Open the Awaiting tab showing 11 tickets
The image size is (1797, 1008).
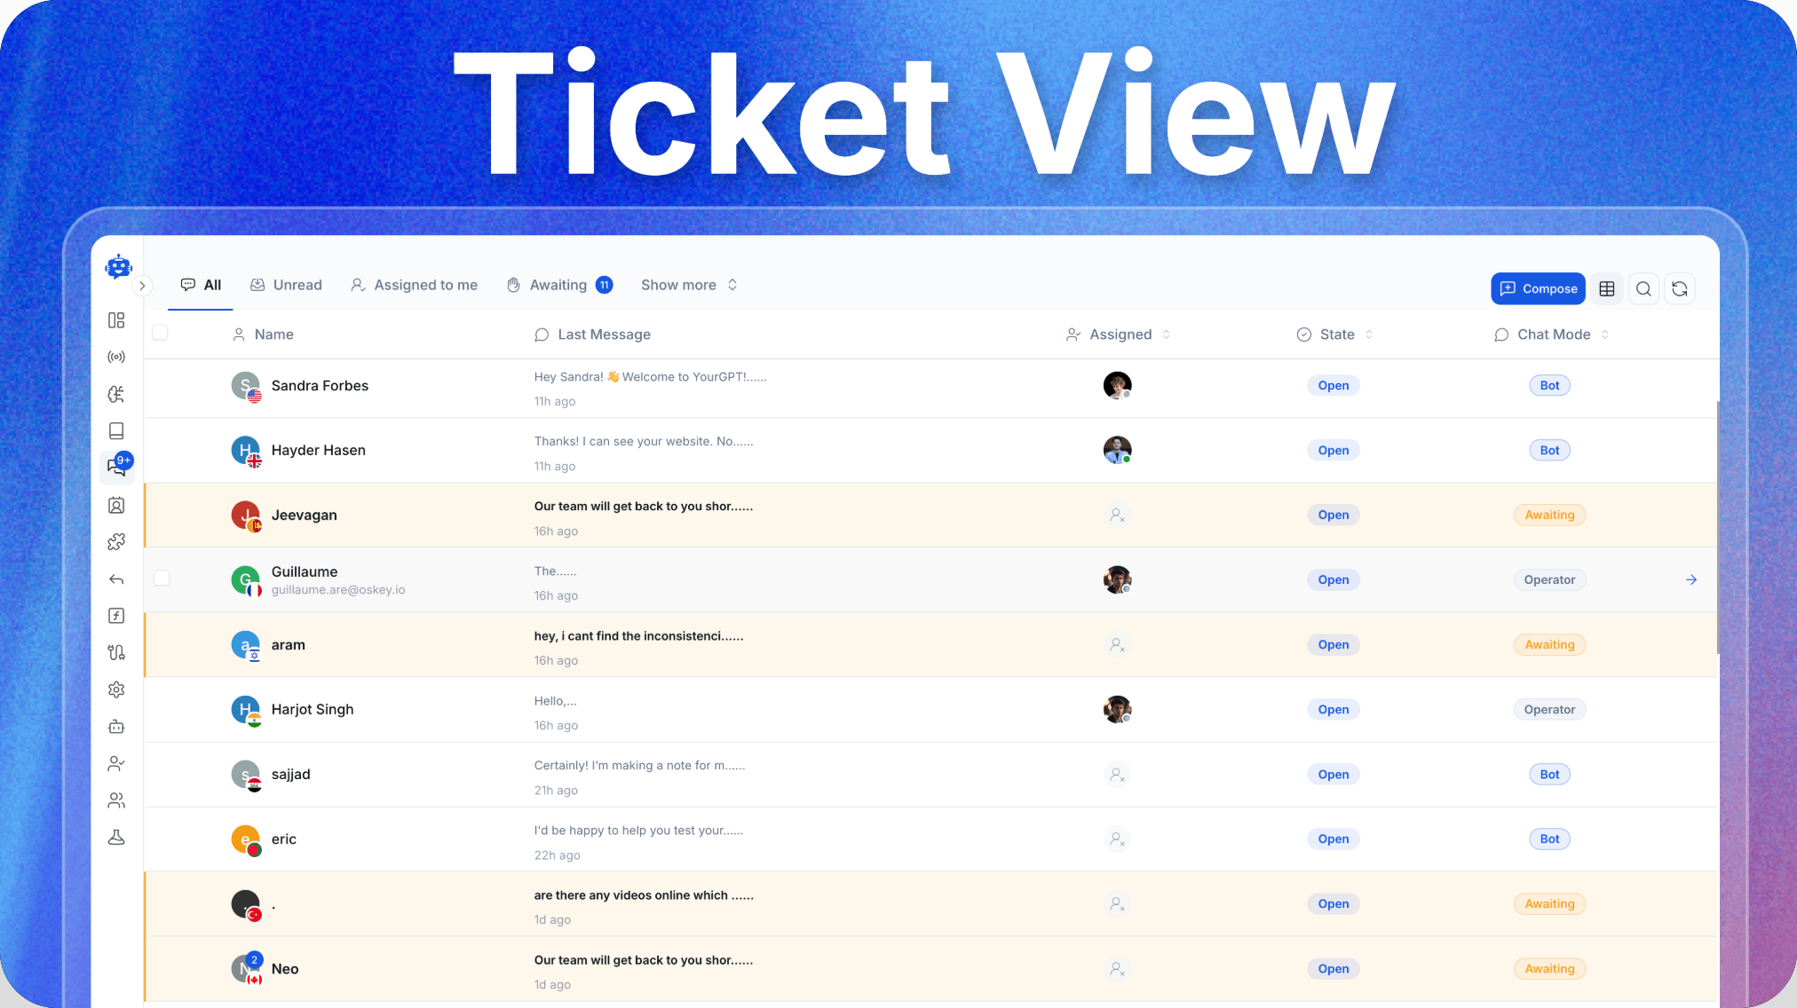pyautogui.click(x=559, y=285)
